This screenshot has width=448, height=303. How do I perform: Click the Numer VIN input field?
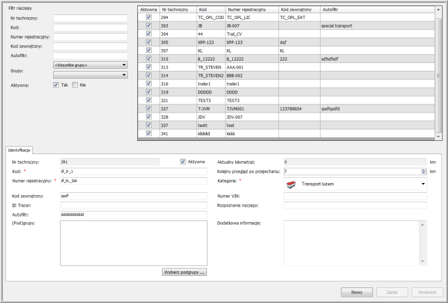355,196
